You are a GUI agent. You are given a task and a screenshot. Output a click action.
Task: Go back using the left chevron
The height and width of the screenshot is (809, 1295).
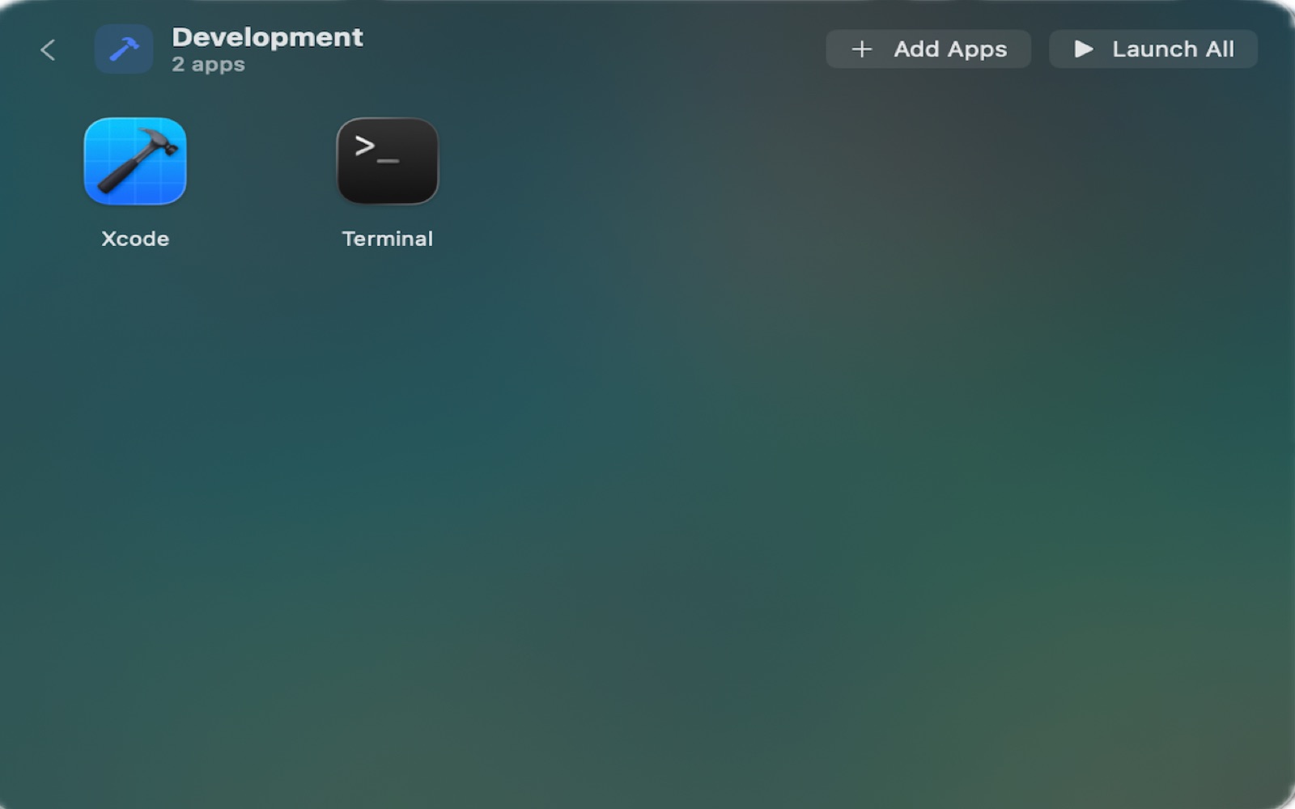point(48,50)
